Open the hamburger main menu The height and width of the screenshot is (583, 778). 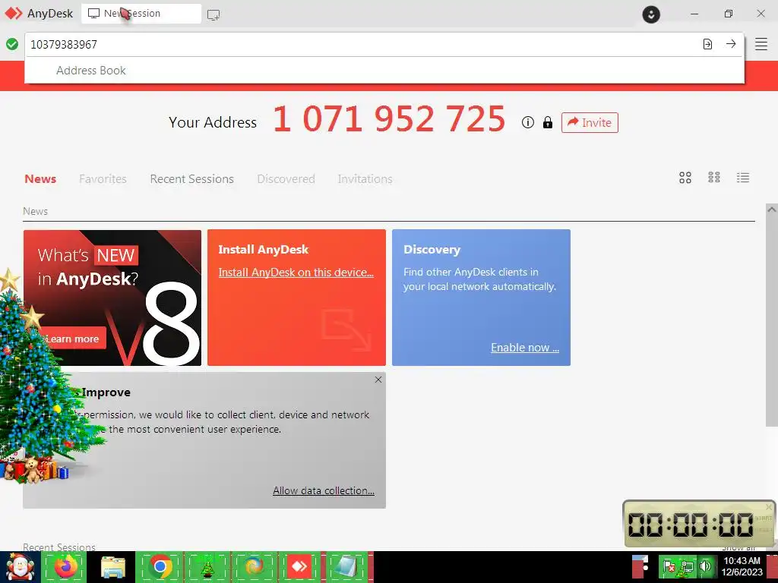pos(761,44)
